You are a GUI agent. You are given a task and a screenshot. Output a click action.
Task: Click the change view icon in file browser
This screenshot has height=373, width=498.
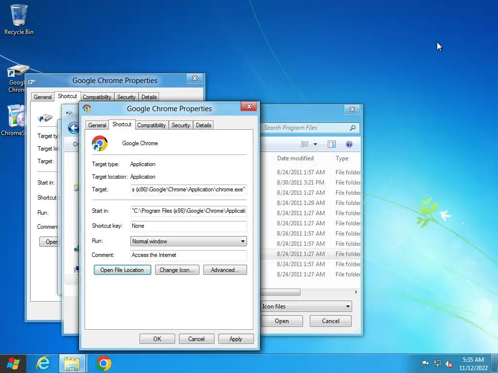pos(304,144)
